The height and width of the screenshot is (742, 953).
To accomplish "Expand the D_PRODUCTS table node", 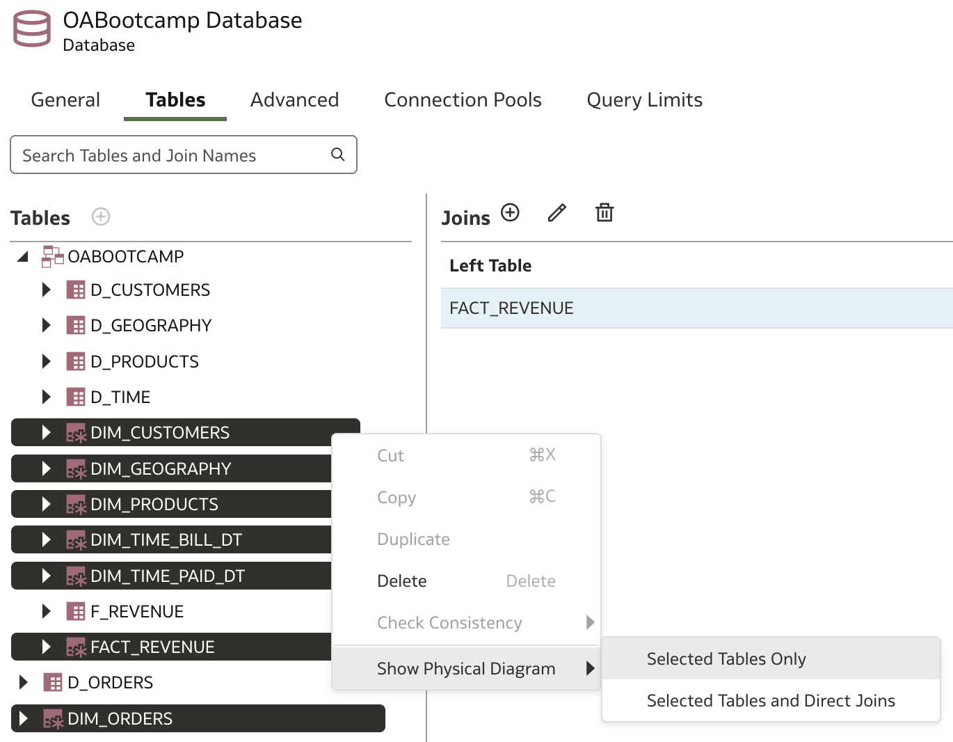I will coord(46,361).
